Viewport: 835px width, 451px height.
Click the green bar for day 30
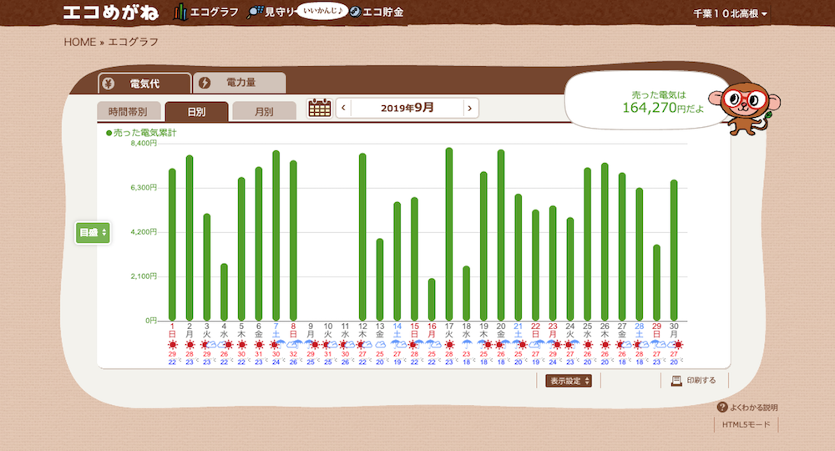tap(674, 251)
